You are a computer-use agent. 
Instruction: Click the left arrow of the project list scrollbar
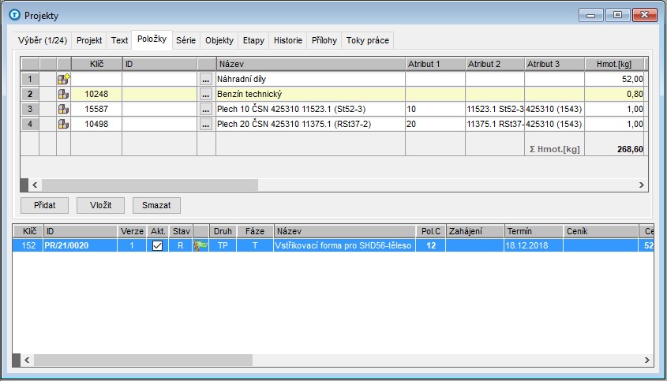[x=27, y=360]
